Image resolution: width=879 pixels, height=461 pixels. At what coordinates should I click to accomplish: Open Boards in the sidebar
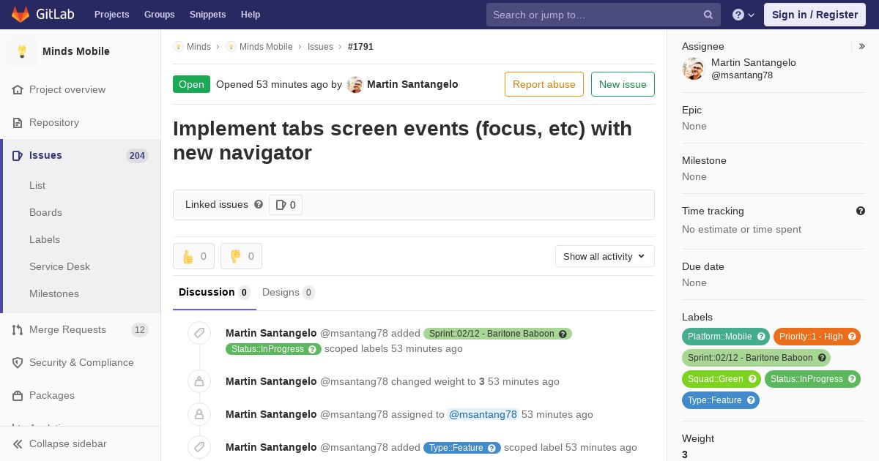(45, 213)
